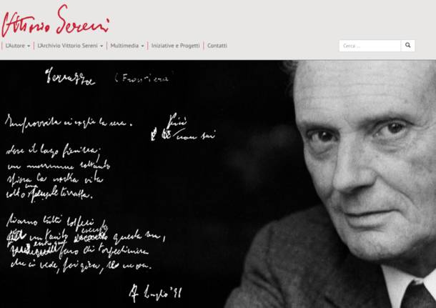
Task: Click the first handwritten line of the poem
Action: click(69, 123)
